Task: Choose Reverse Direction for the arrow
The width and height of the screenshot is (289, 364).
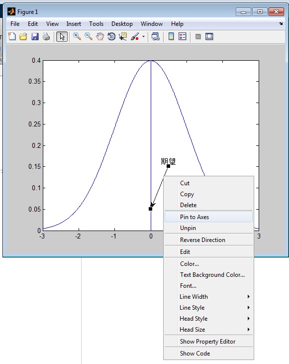Action: point(208,240)
